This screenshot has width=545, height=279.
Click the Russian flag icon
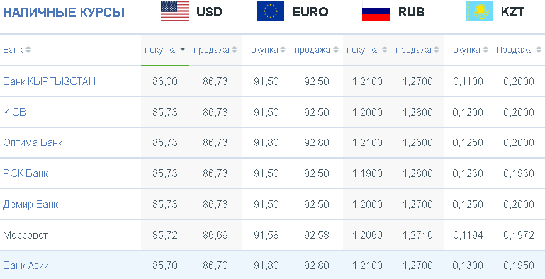(x=376, y=11)
